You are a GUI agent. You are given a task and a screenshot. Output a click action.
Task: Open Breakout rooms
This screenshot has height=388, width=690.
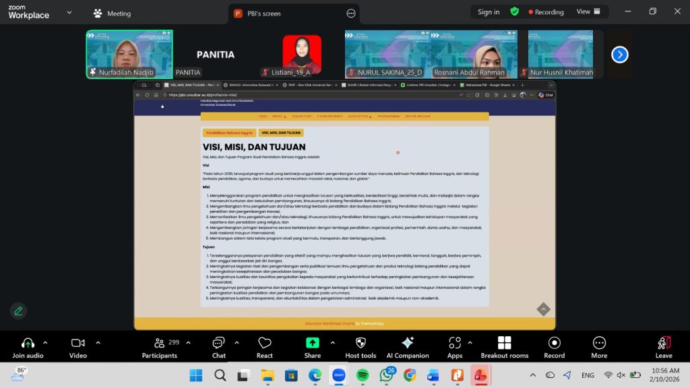(x=504, y=347)
